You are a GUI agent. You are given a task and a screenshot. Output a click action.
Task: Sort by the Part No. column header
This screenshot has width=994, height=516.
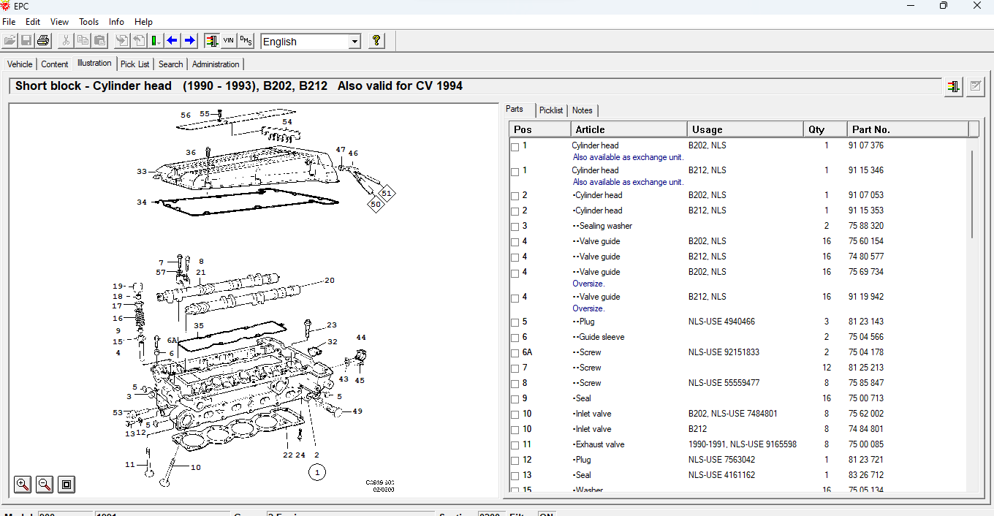[908, 129]
